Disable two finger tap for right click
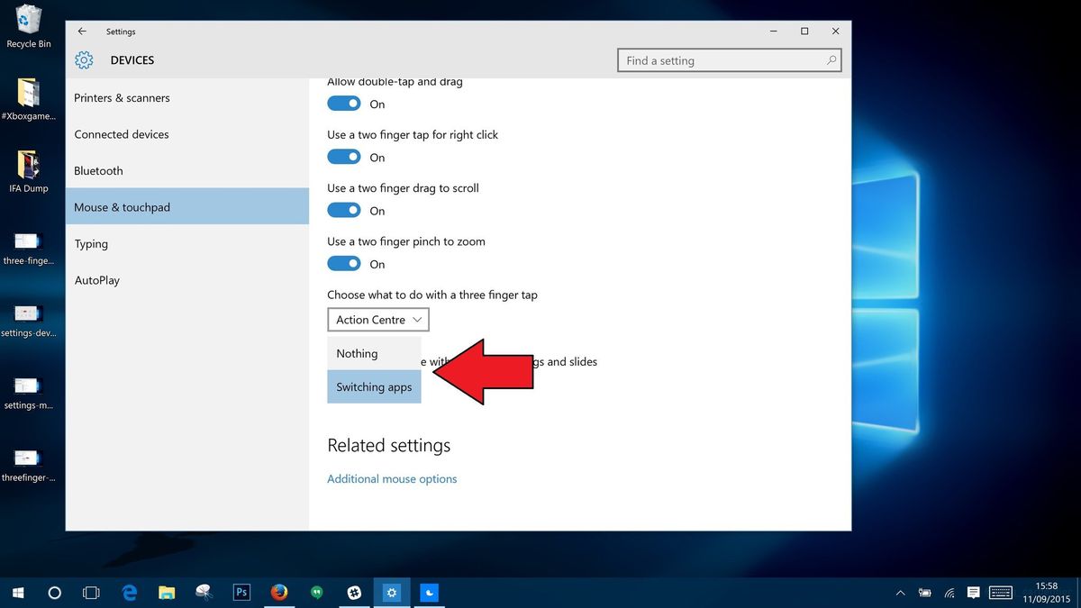 pos(343,157)
